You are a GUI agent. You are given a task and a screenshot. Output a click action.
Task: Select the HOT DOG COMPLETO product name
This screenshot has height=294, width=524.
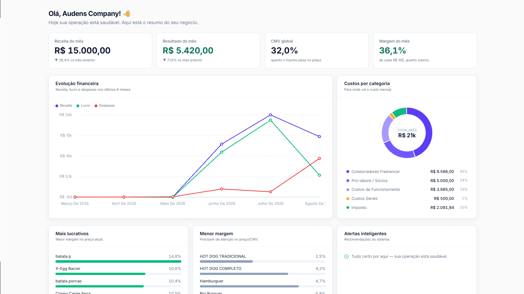(x=220, y=269)
